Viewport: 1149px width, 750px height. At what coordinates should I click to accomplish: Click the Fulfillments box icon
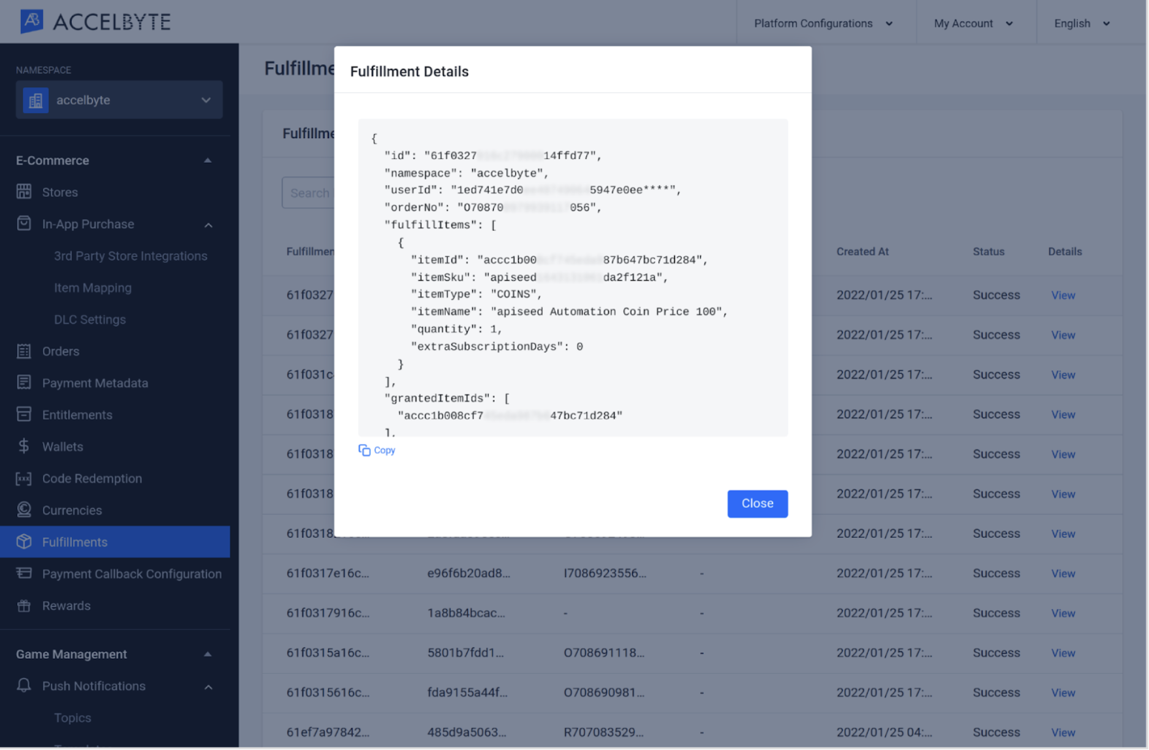[24, 541]
